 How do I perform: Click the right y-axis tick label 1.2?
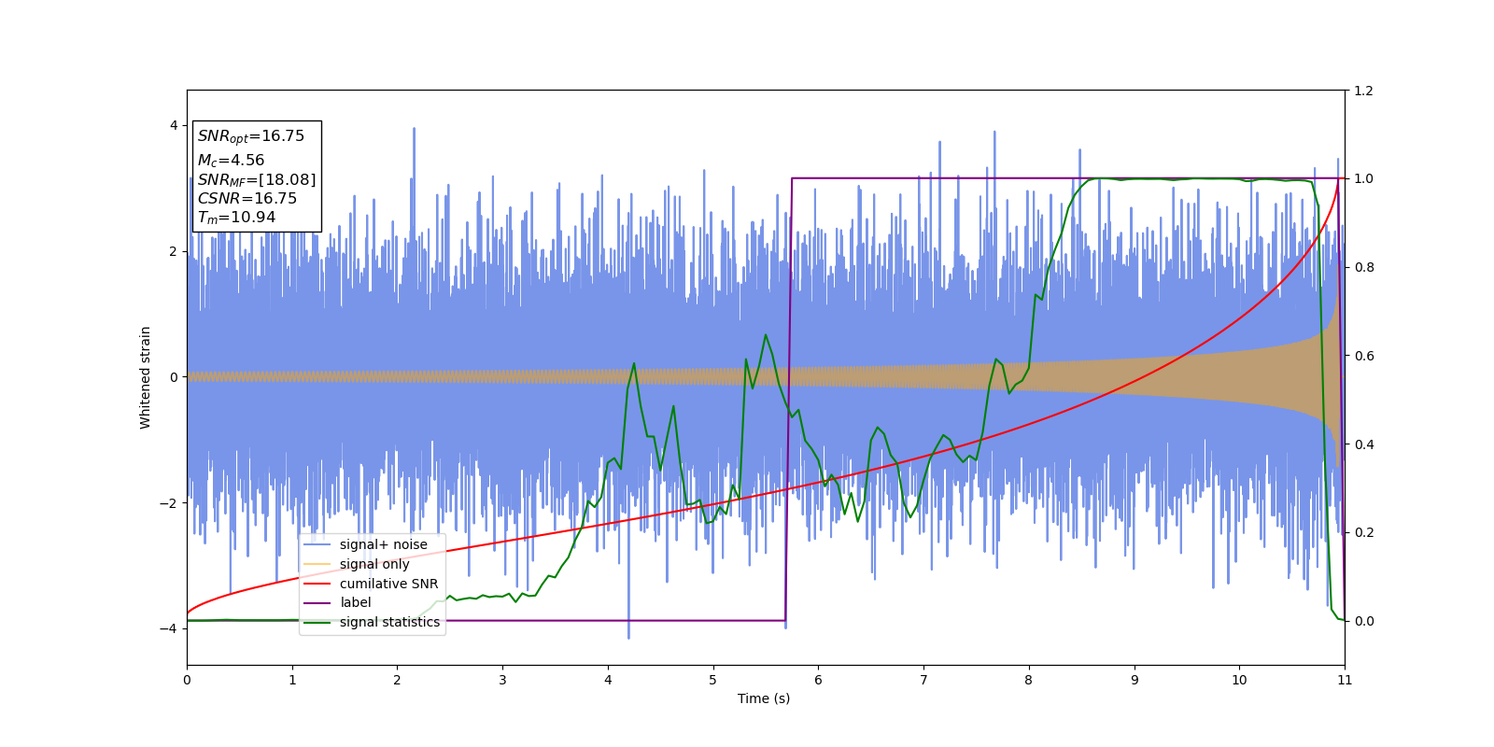(x=1363, y=91)
